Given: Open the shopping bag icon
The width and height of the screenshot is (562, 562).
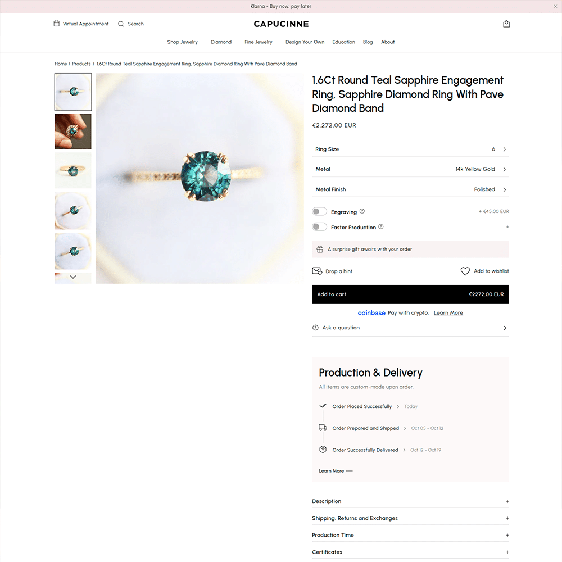Looking at the screenshot, I should coord(506,24).
